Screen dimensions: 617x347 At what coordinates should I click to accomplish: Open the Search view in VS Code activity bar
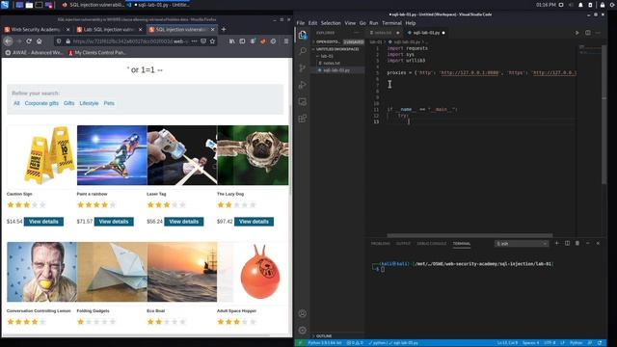coord(302,51)
